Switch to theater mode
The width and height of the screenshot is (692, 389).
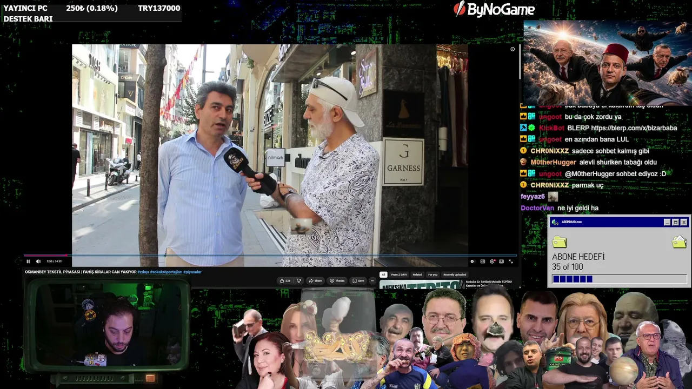click(501, 261)
